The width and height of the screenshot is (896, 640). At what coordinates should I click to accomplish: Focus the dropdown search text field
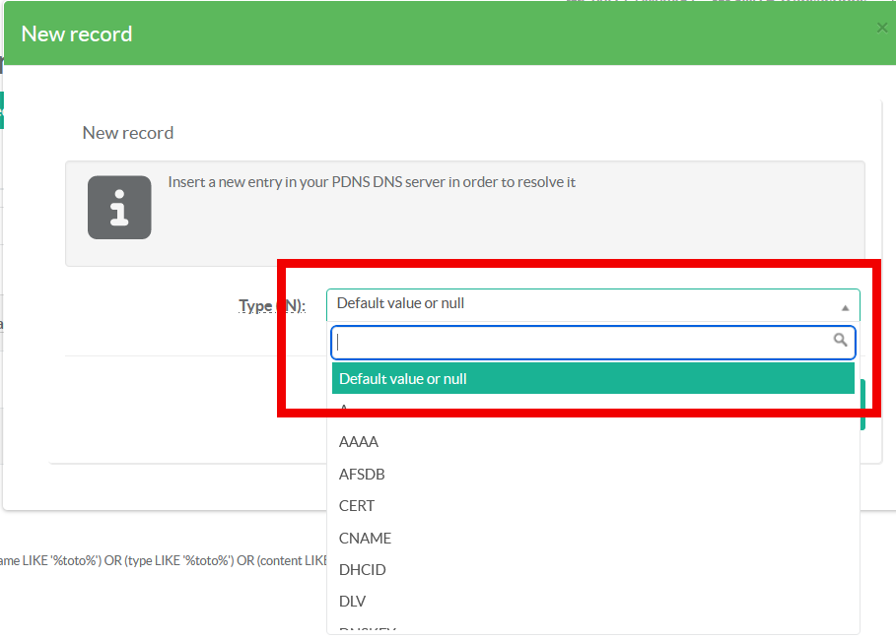point(582,342)
